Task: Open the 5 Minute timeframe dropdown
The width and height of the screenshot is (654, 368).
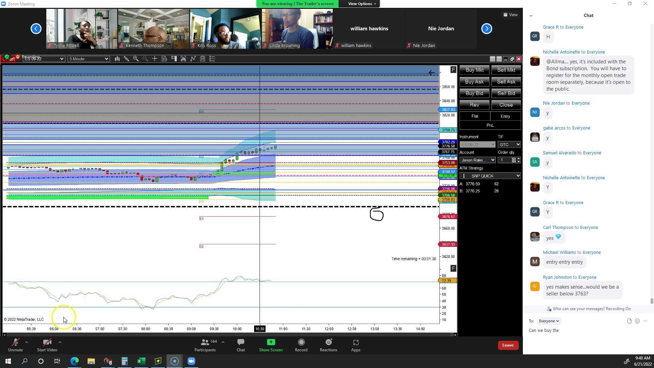Action: click(x=88, y=59)
